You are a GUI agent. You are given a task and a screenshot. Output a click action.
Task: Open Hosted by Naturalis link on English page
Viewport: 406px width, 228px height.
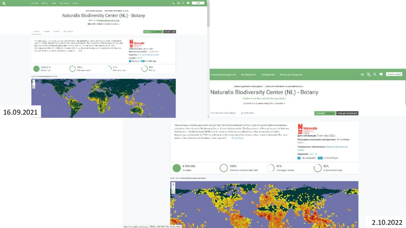click(x=148, y=55)
